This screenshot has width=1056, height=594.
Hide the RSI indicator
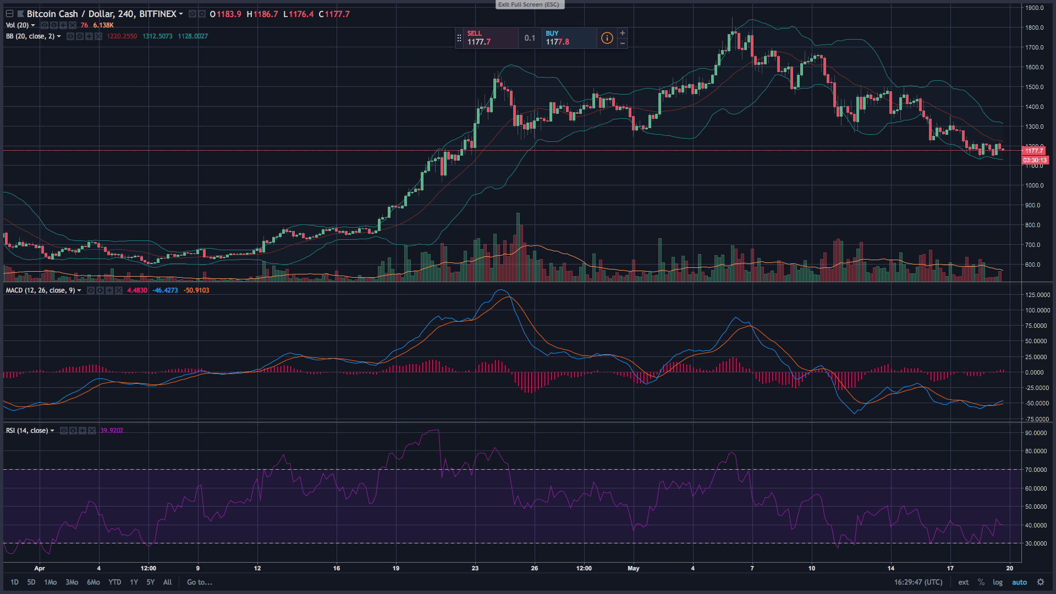pos(64,431)
